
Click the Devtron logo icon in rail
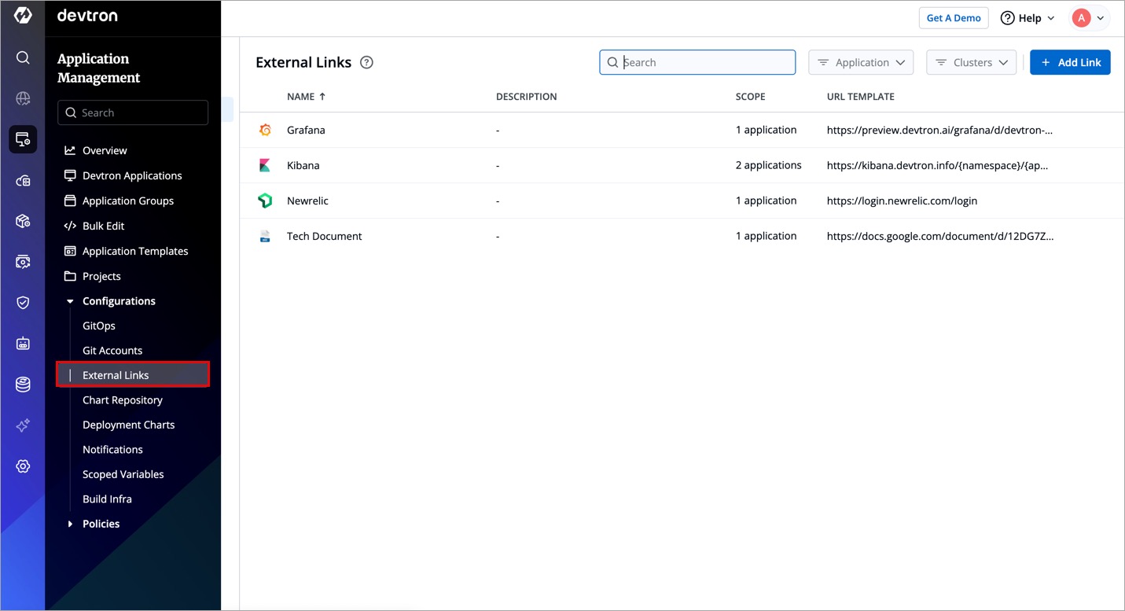click(x=23, y=16)
